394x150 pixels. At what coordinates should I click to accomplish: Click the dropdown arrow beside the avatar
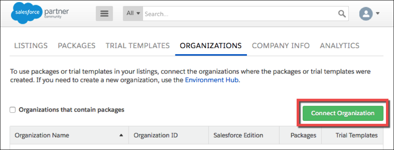point(377,14)
